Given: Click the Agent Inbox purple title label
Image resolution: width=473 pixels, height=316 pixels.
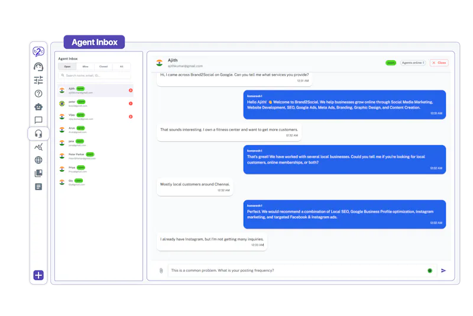Looking at the screenshot, I should 94,42.
